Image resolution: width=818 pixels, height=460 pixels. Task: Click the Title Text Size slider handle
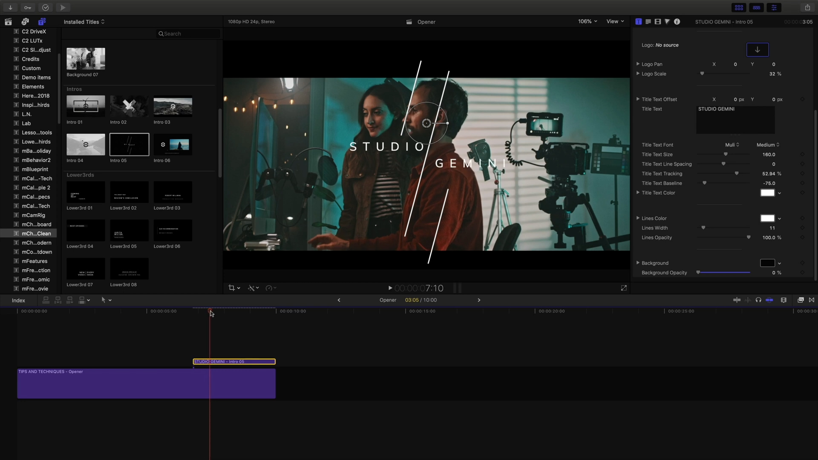pyautogui.click(x=726, y=154)
